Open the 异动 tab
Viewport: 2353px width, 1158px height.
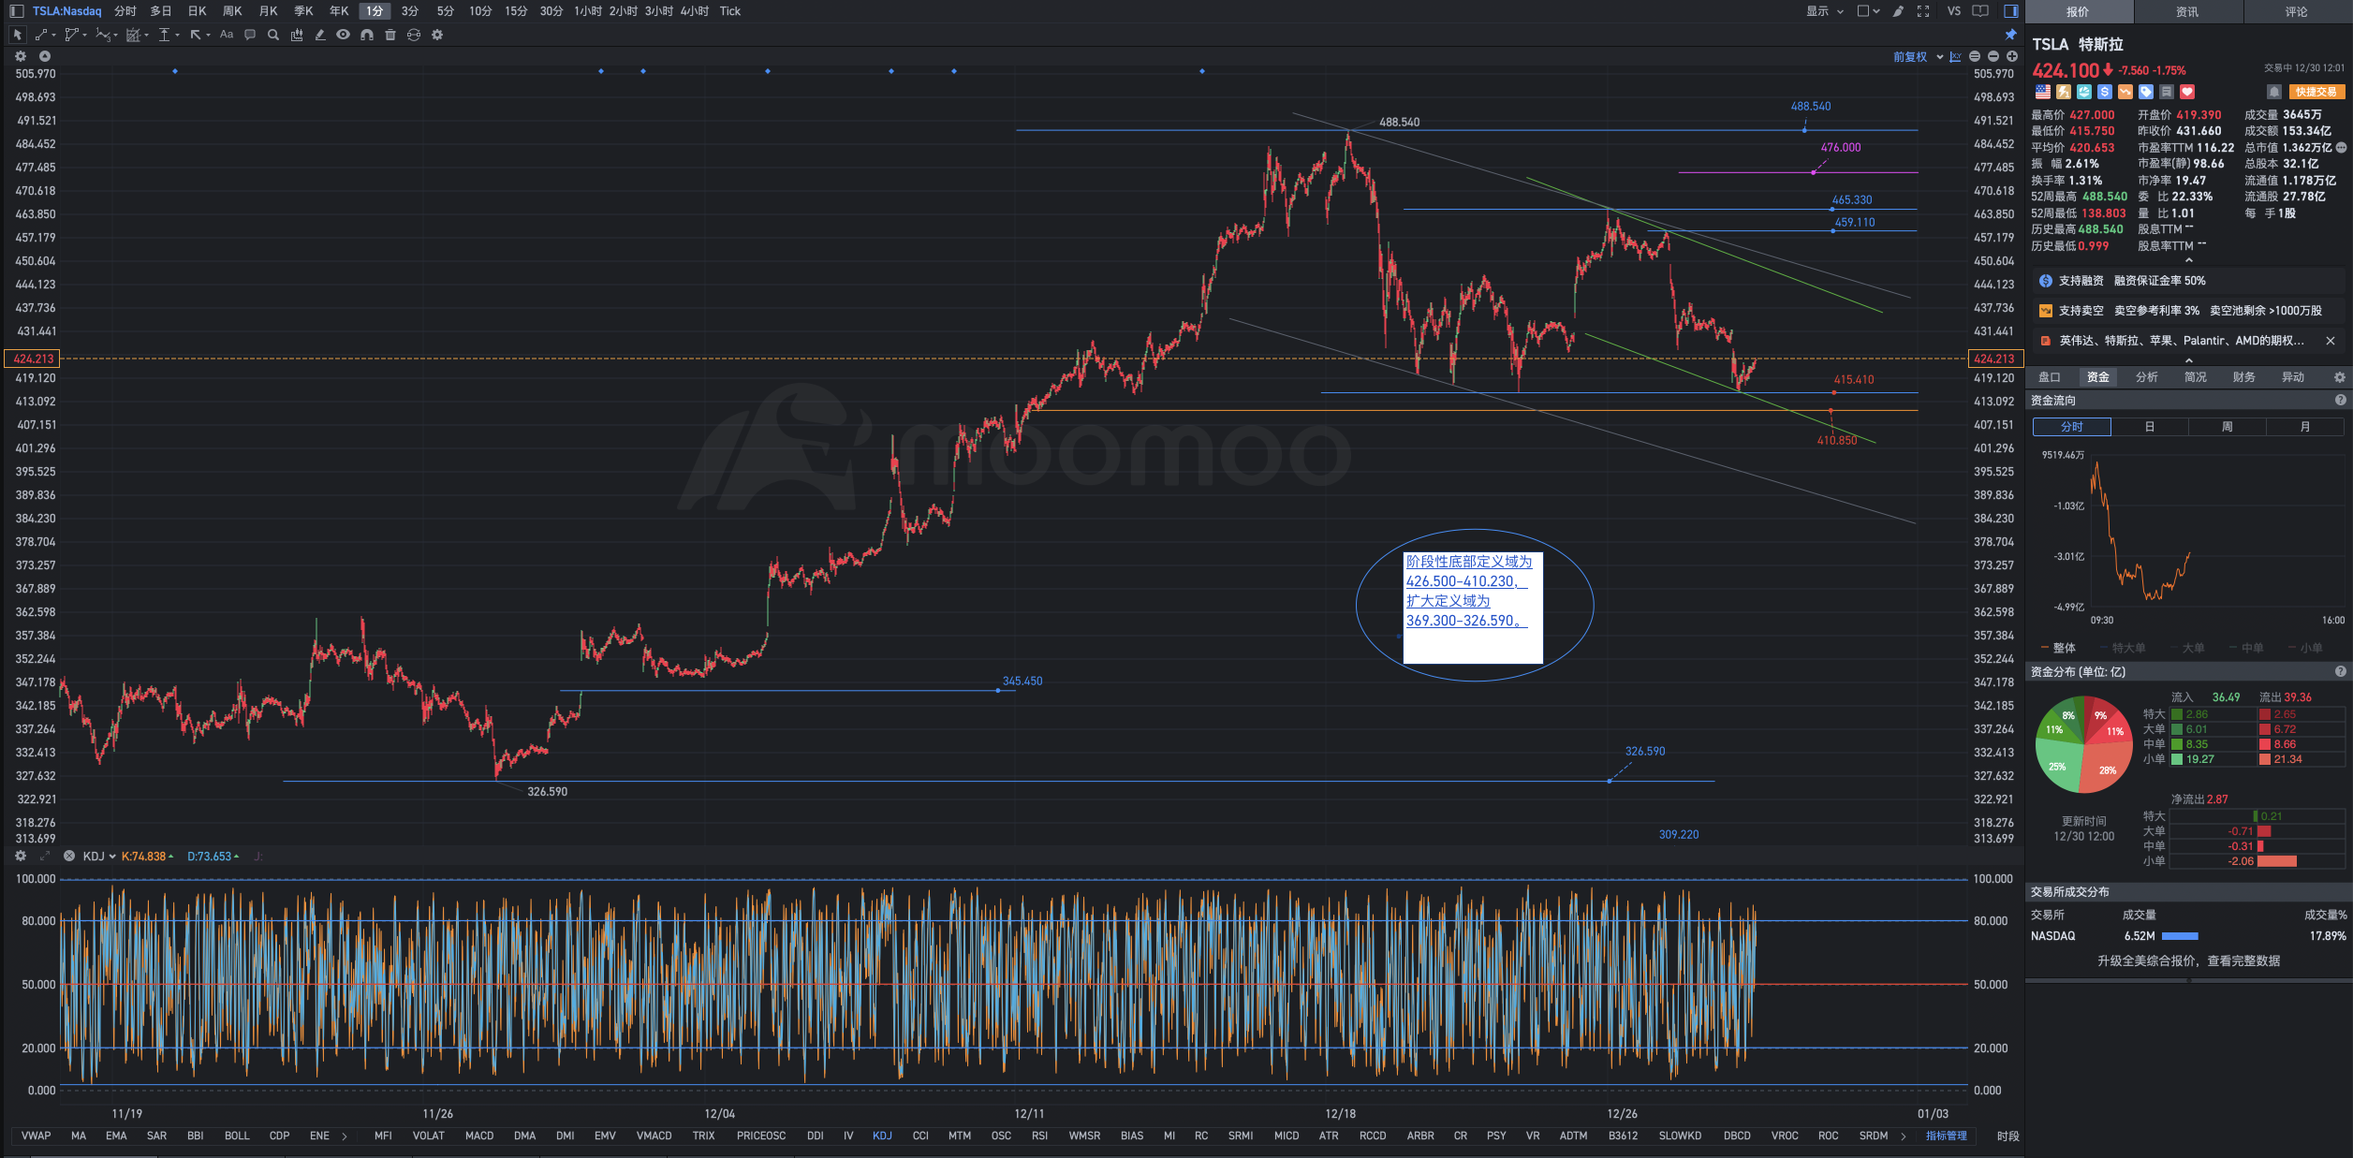2293,377
